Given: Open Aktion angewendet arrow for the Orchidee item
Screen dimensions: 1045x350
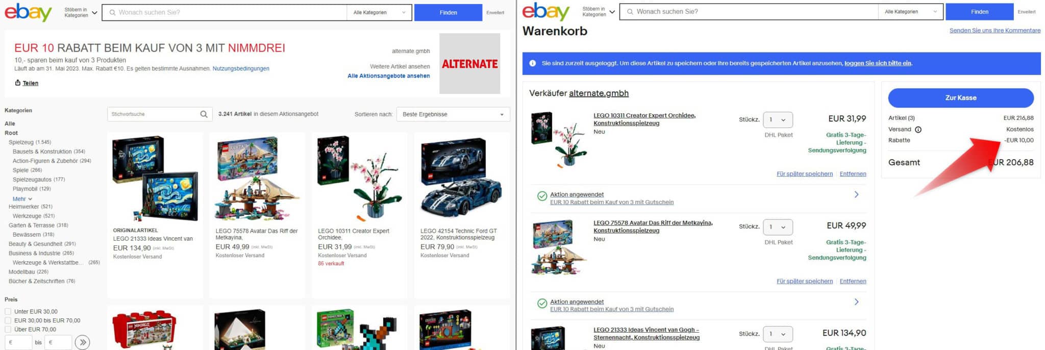Looking at the screenshot, I should 856,194.
